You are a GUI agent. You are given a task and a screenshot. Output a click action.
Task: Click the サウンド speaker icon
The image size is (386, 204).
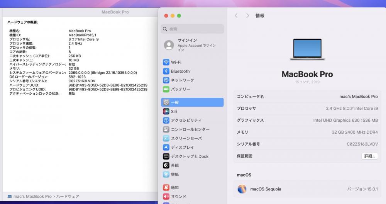coord(166,196)
